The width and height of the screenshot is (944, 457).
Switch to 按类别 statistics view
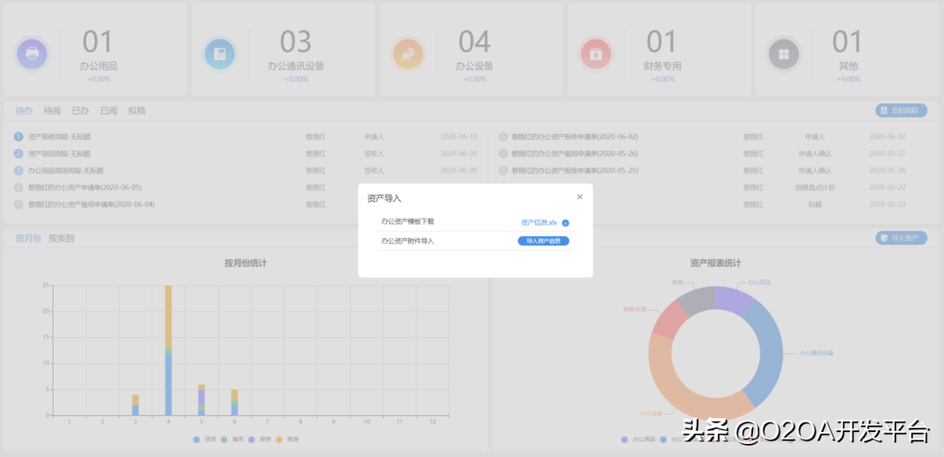(x=62, y=238)
